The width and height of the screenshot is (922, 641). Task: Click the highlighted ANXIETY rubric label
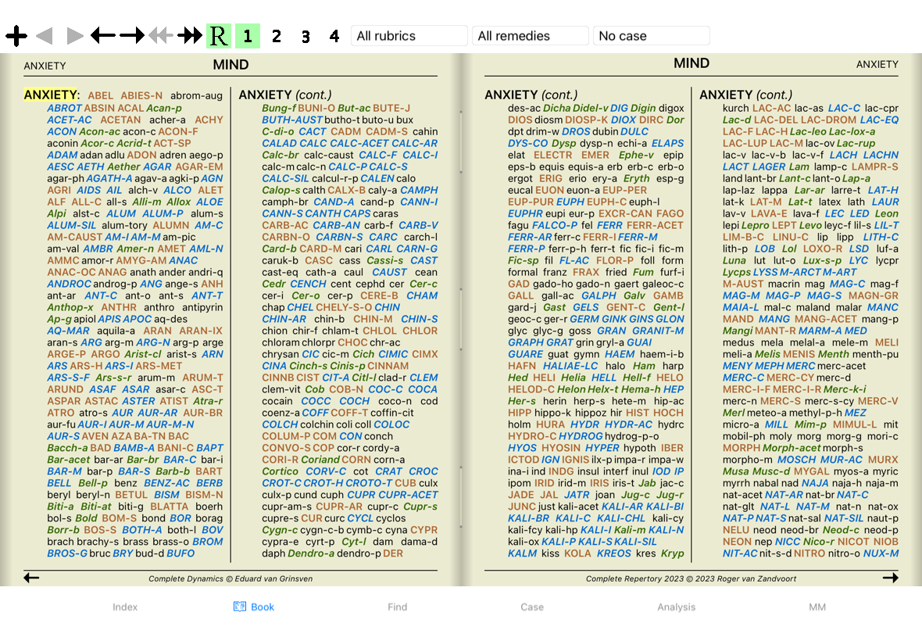[51, 95]
